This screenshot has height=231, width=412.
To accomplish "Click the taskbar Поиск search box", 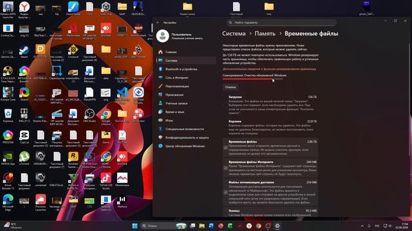I will pyautogui.click(x=164, y=226).
